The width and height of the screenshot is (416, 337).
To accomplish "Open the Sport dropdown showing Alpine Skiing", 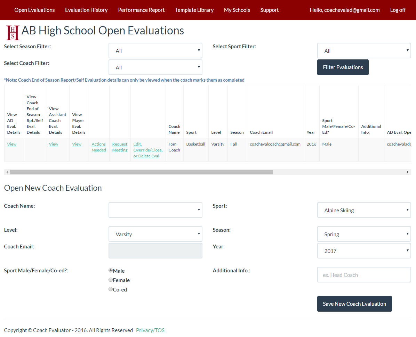I will pyautogui.click(x=364, y=210).
